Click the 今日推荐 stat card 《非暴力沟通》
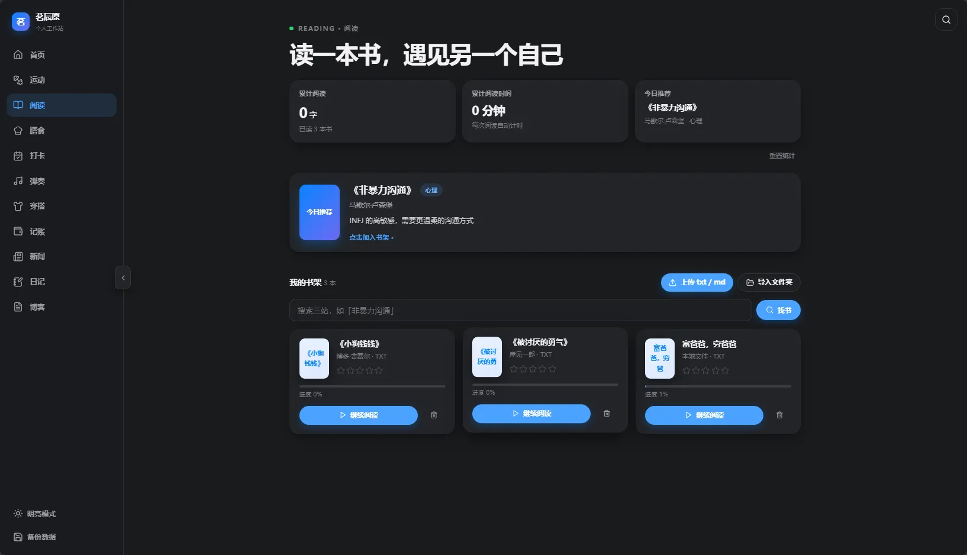The height and width of the screenshot is (555, 967). click(718, 111)
